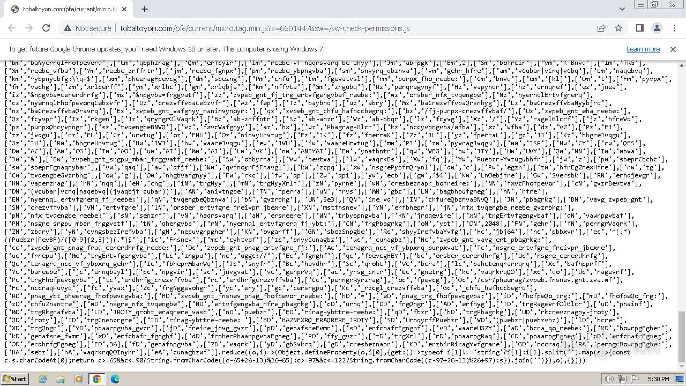Open the share page icon
This screenshot has width=686, height=386.
(x=601, y=28)
